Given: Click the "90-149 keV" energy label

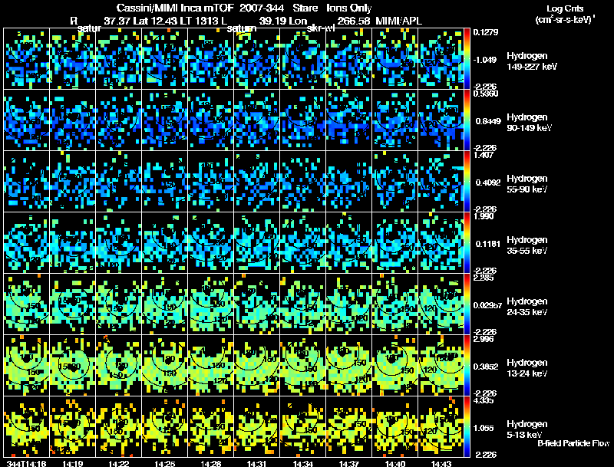Looking at the screenshot, I should [x=529, y=128].
